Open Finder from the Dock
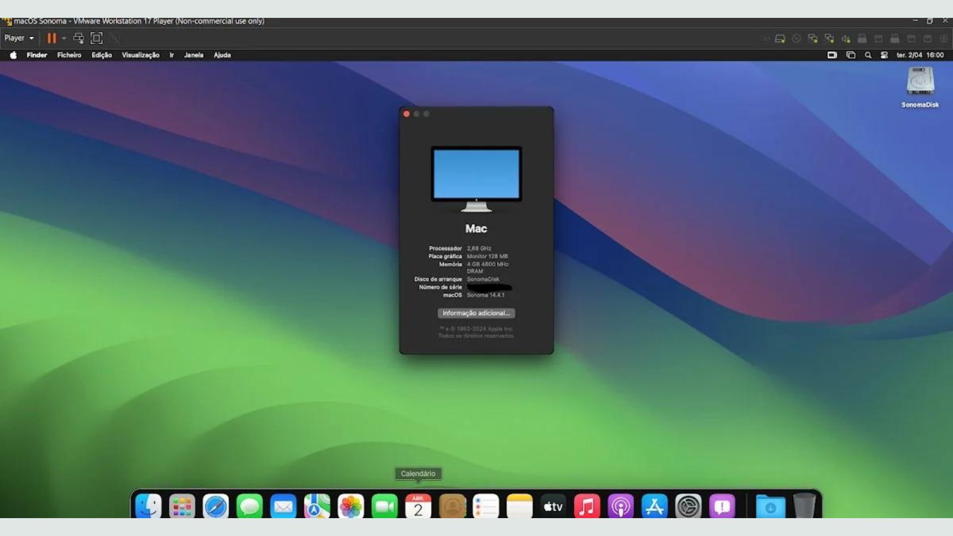Screen dimensions: 953x536 click(x=148, y=506)
